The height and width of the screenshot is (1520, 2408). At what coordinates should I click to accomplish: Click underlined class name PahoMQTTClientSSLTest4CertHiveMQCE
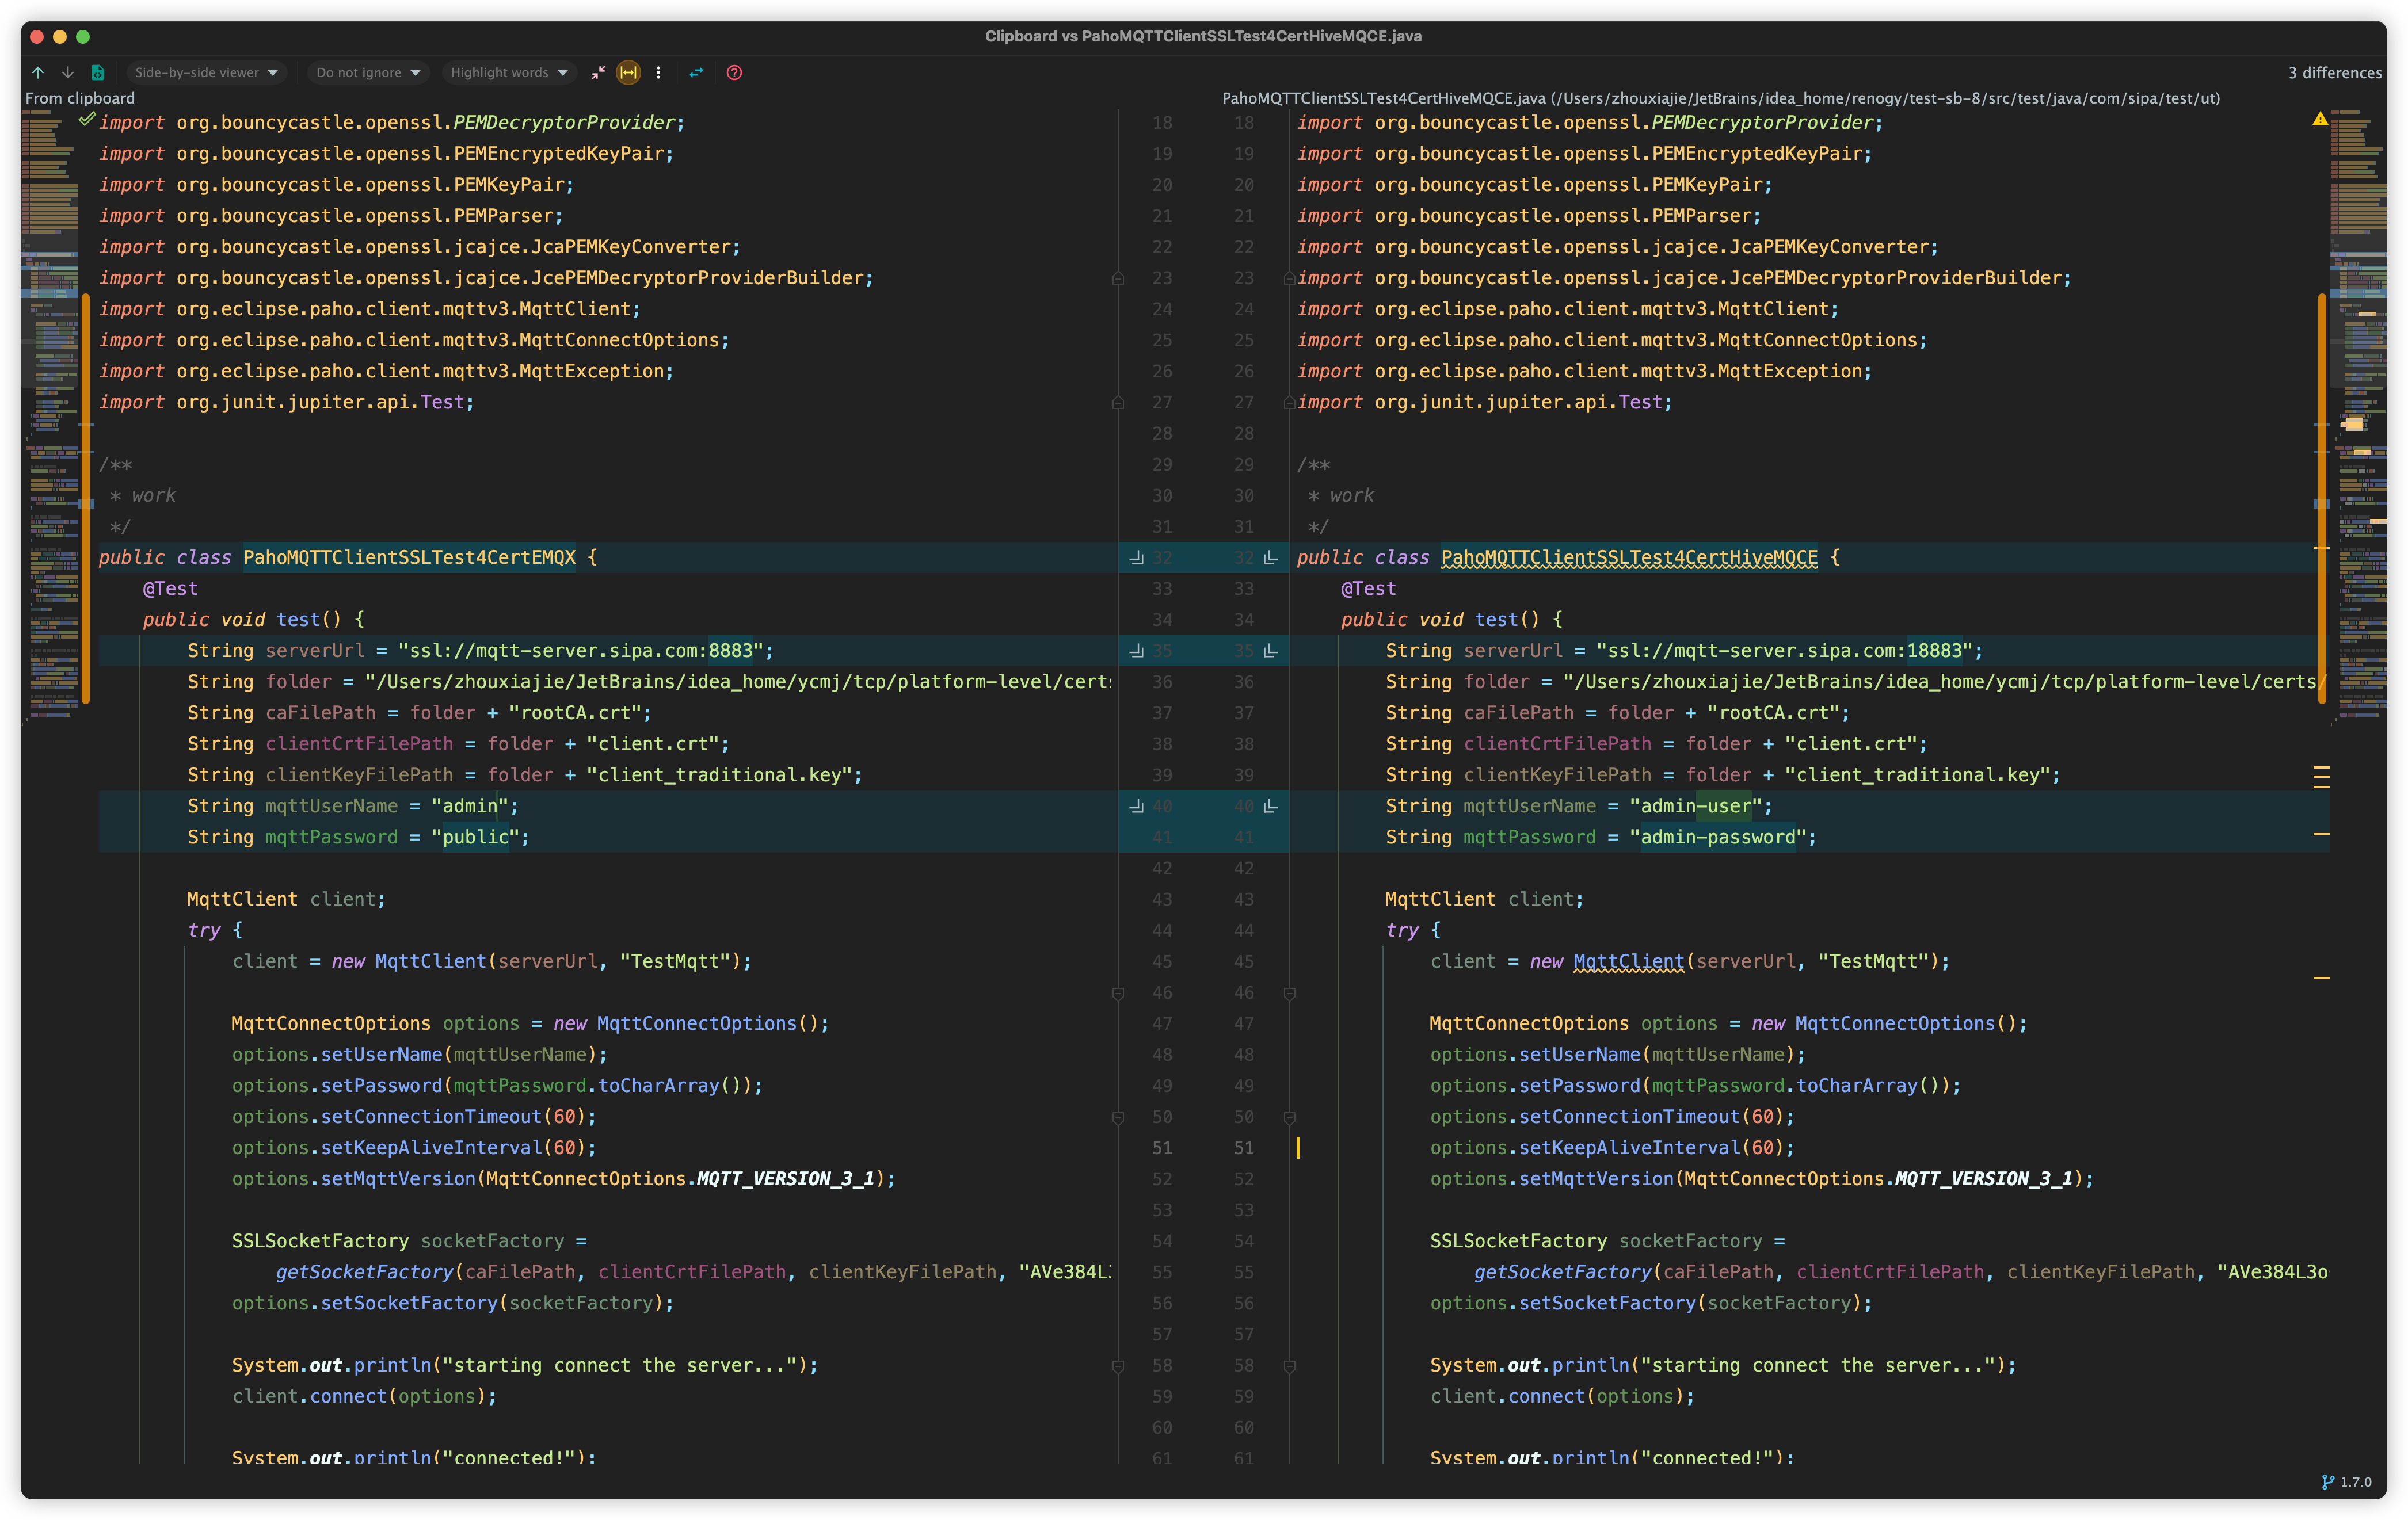(x=1629, y=557)
